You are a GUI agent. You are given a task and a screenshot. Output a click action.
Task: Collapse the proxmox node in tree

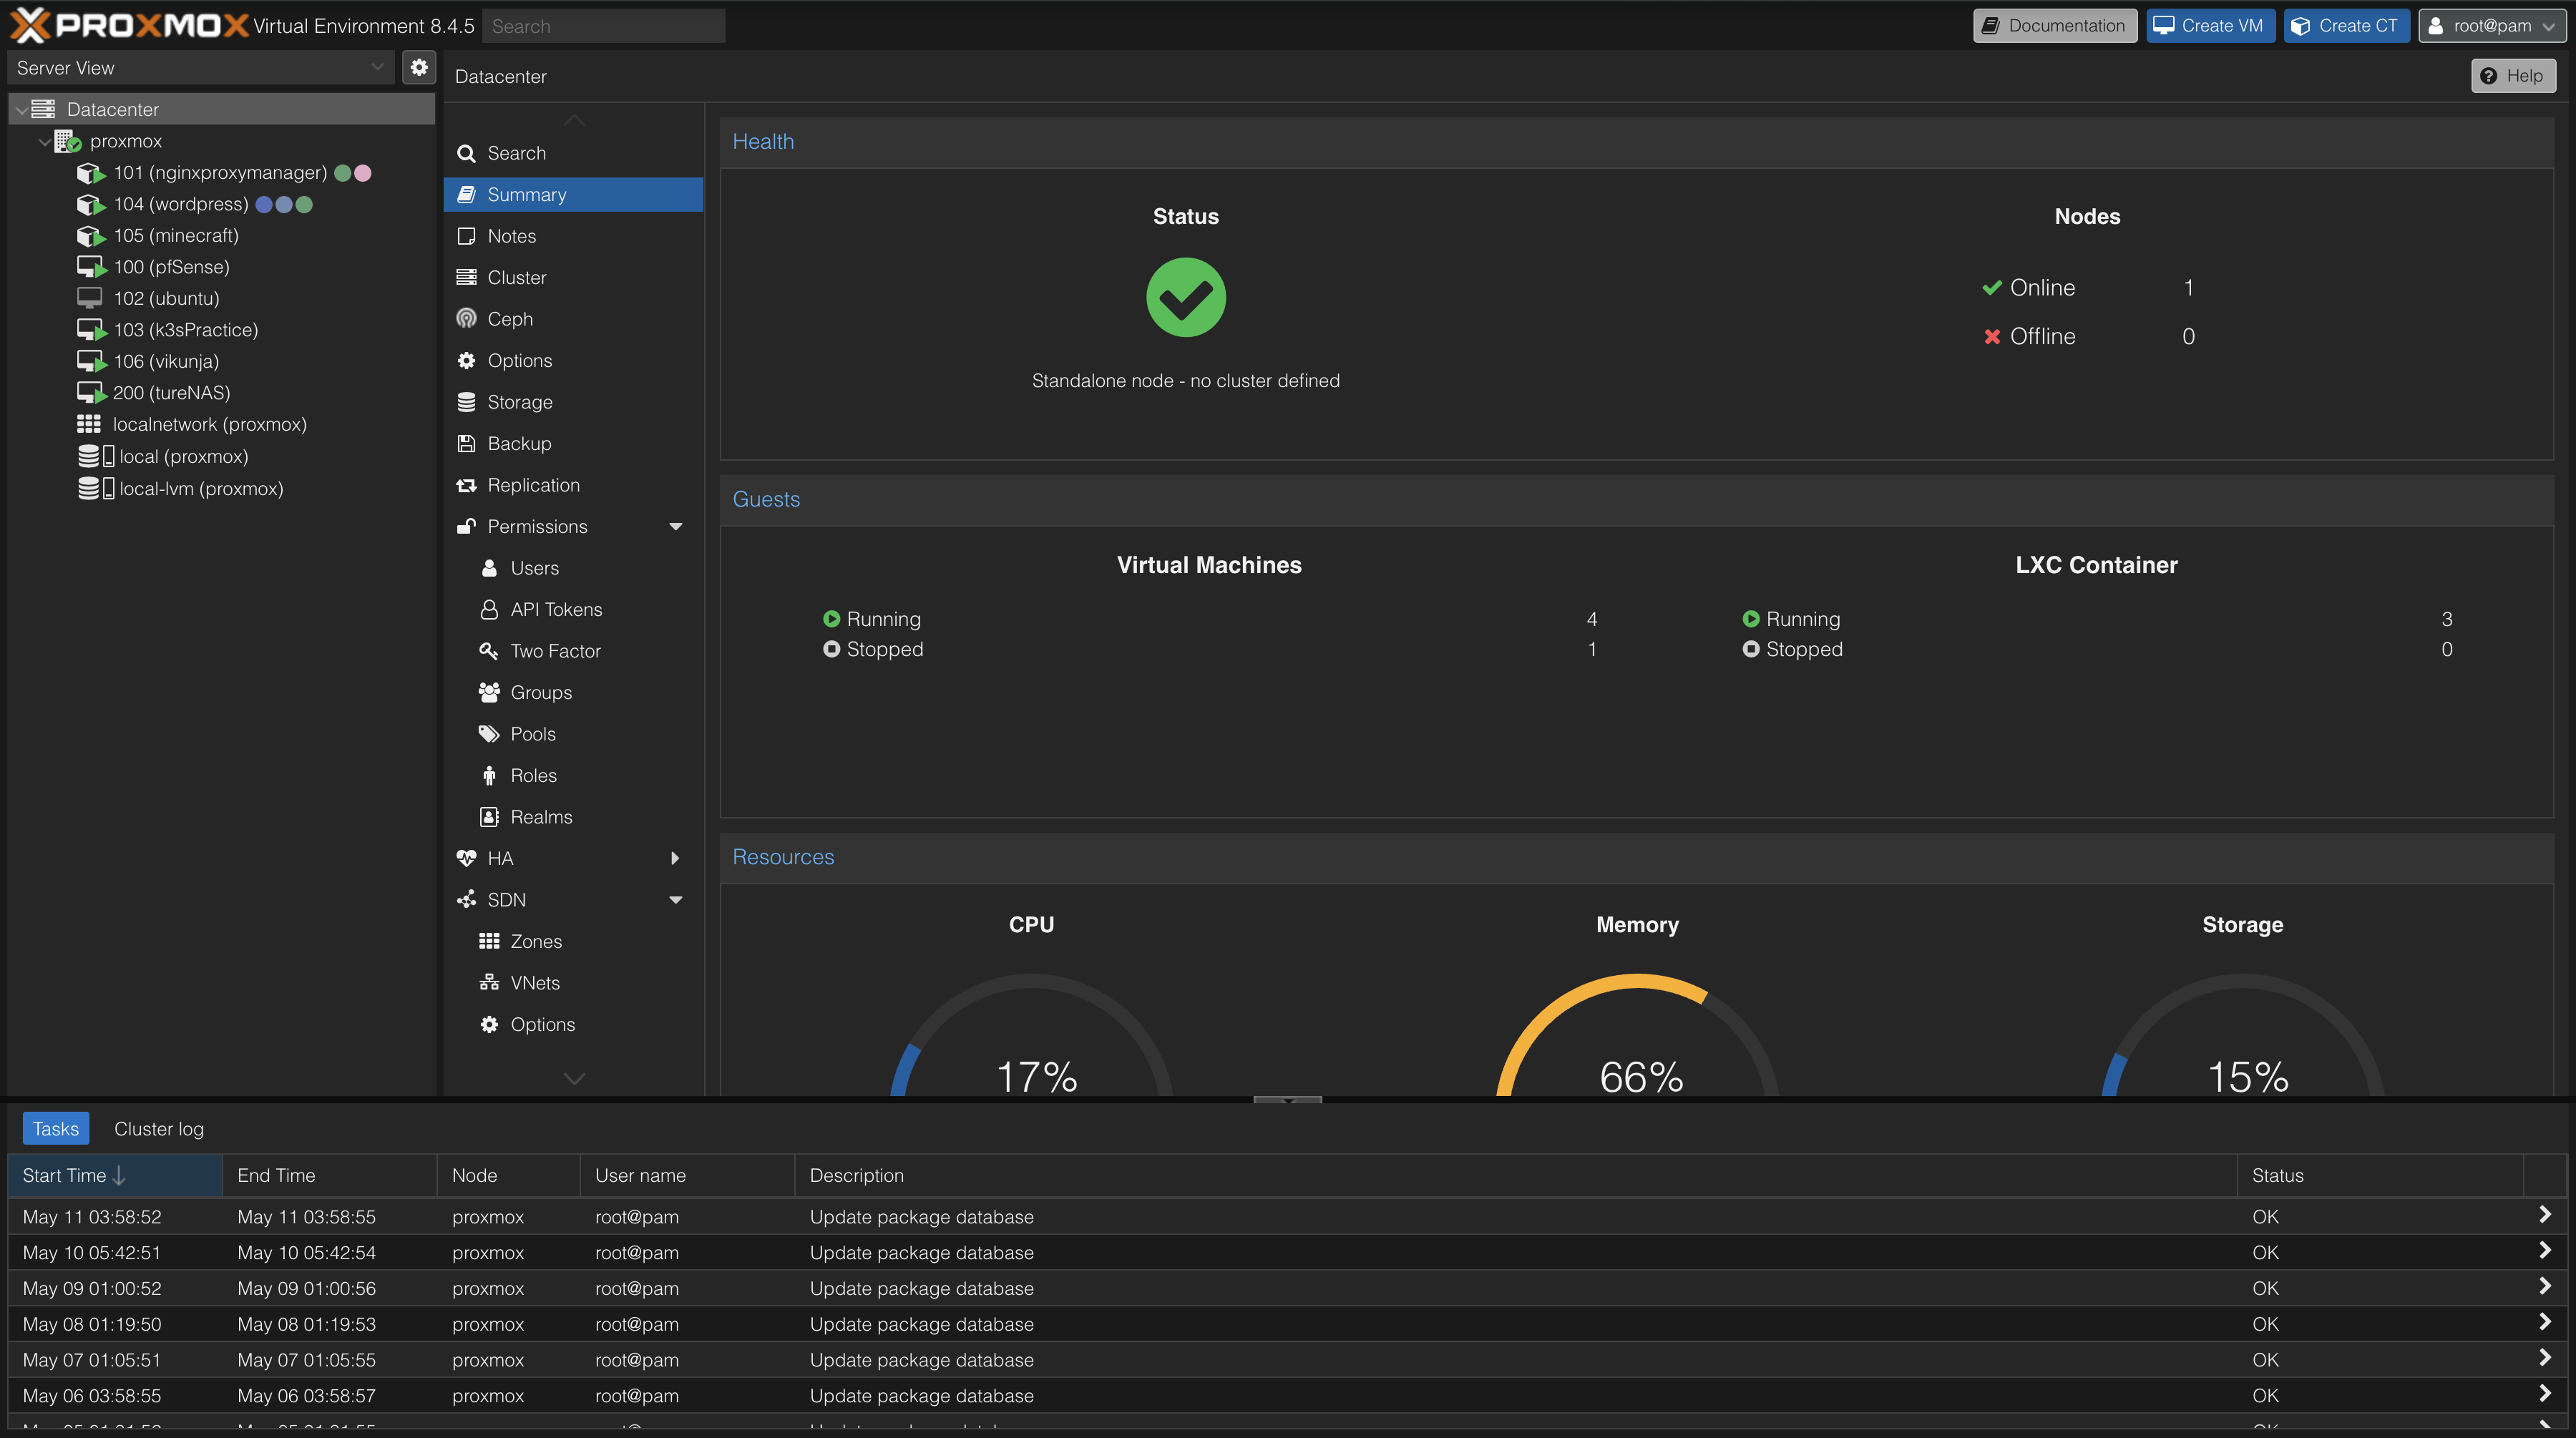point(44,141)
